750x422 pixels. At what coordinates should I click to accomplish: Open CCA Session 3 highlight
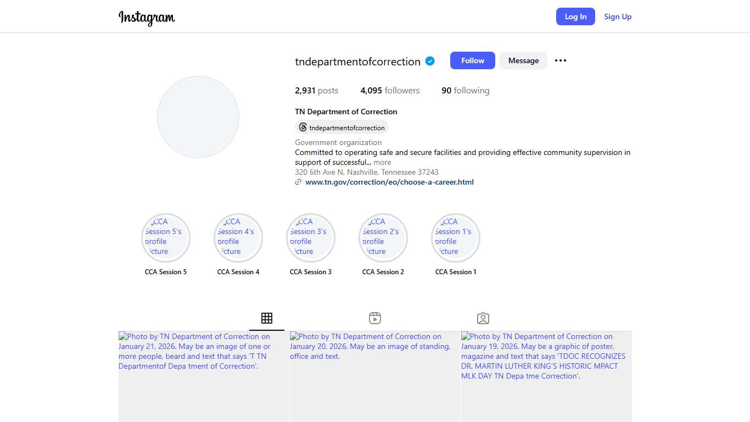[x=311, y=238]
